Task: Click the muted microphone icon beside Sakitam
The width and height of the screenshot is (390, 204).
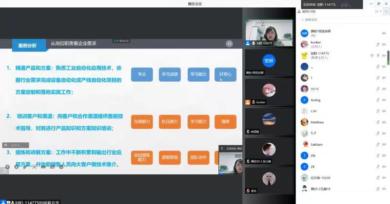Action: point(378,144)
